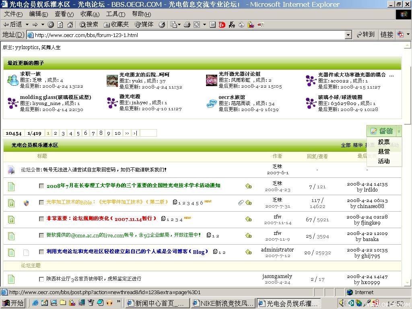This screenshot has width=412, height=309.
Task: Click the announcement icon beside 论坛公告
Action: [11, 170]
